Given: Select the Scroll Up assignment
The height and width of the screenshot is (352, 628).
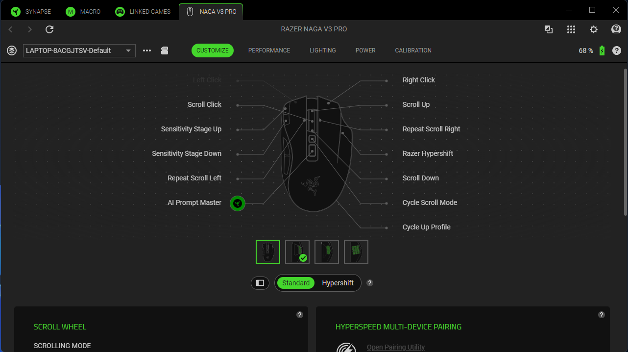Looking at the screenshot, I should point(416,104).
